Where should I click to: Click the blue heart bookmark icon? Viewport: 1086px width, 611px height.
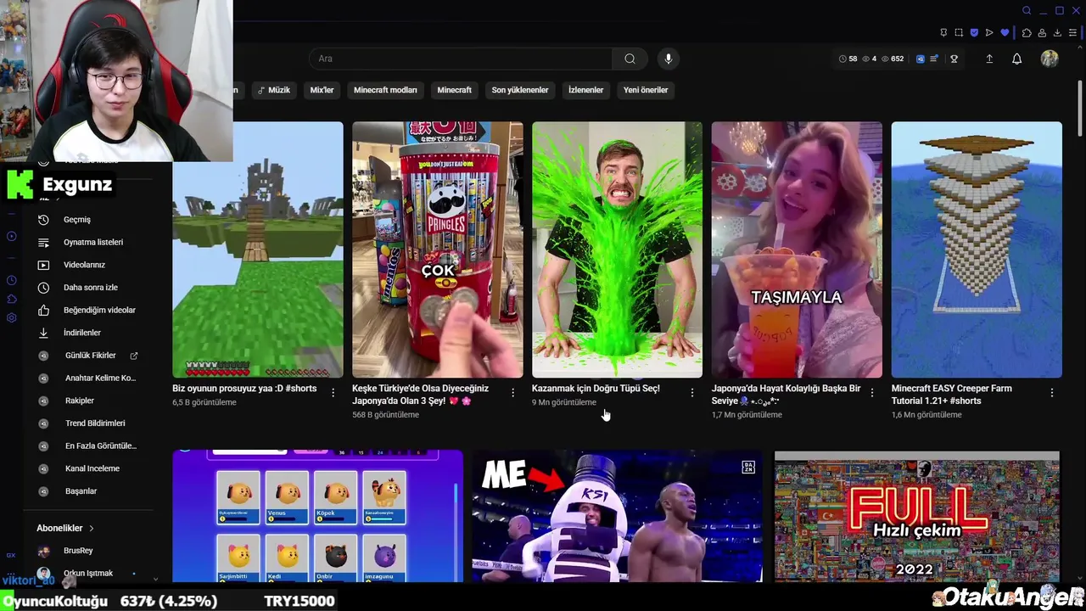[x=1005, y=33]
